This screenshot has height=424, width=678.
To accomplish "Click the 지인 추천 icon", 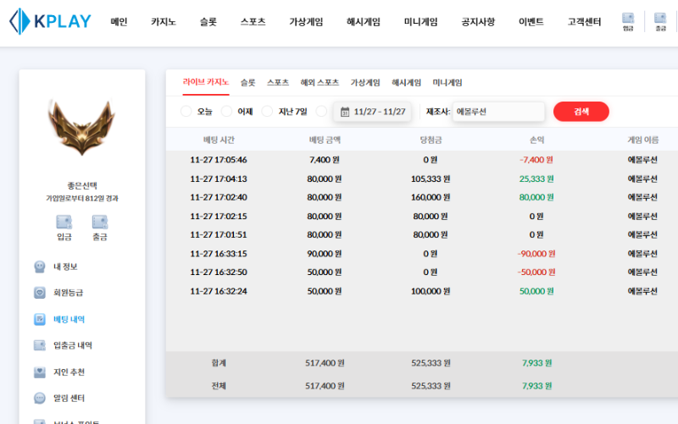I will (39, 372).
